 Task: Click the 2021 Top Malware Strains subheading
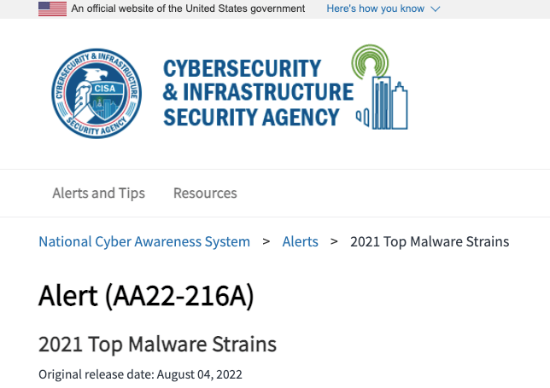click(x=157, y=344)
